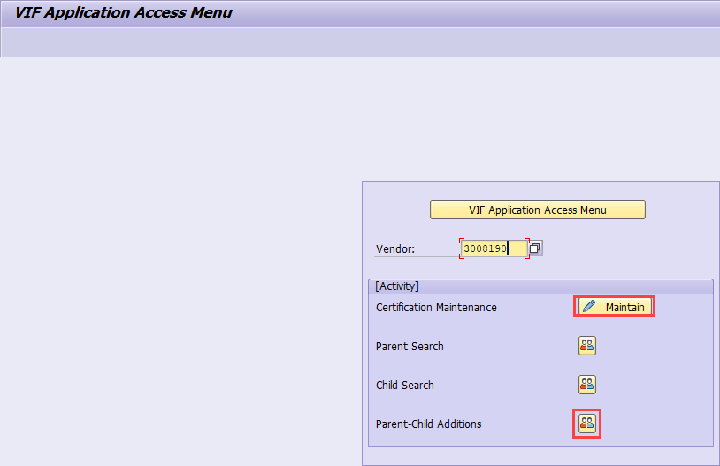Click the VIF Application Access Menu window title
Viewport: 720px width, 466px height.
pos(124,13)
